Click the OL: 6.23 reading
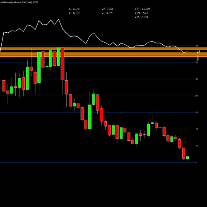Screen dimensions: 207x207 click(142, 17)
